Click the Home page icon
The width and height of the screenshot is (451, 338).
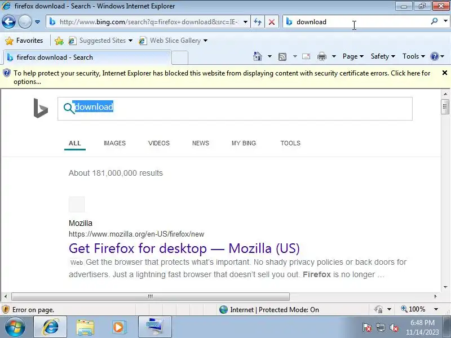[x=258, y=56]
